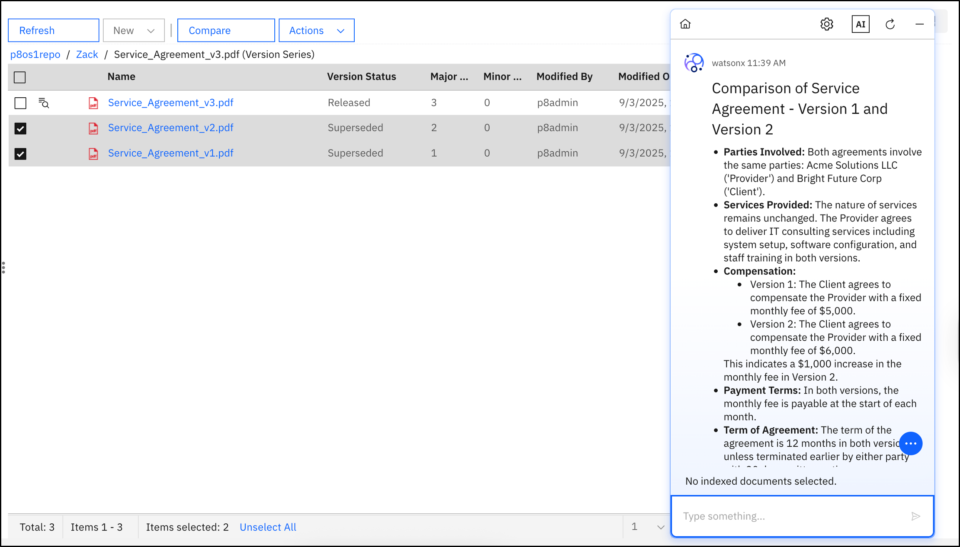Click the PDF icon for Service_Agreement_v2.pdf
The width and height of the screenshot is (960, 547).
pos(93,128)
